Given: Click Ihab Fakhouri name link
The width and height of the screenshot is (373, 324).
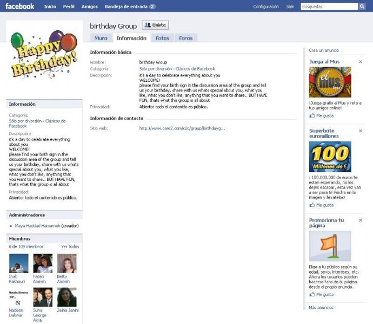Looking at the screenshot, I should tap(17, 279).
